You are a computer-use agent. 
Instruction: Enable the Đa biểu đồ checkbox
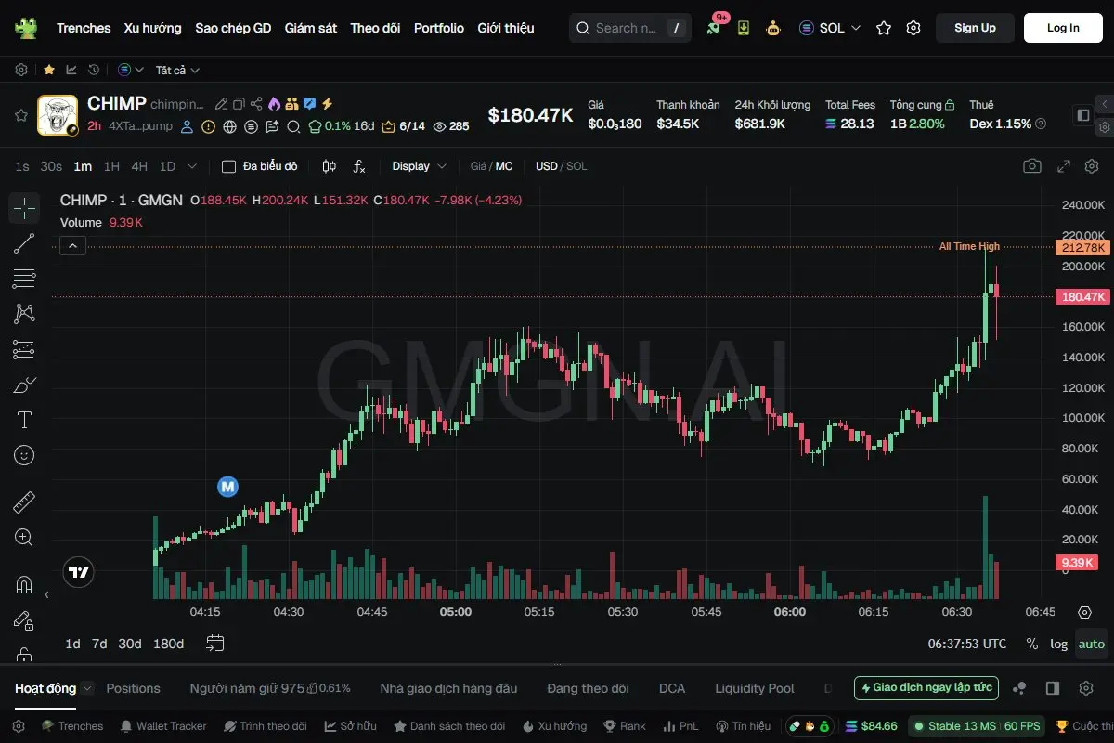coord(228,166)
